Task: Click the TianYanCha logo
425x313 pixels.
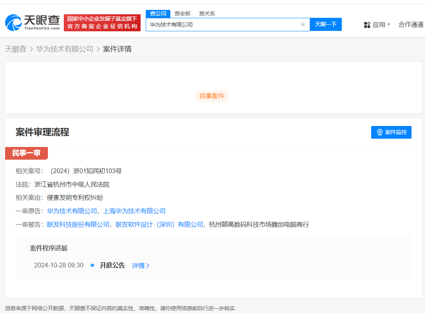Action: point(32,23)
